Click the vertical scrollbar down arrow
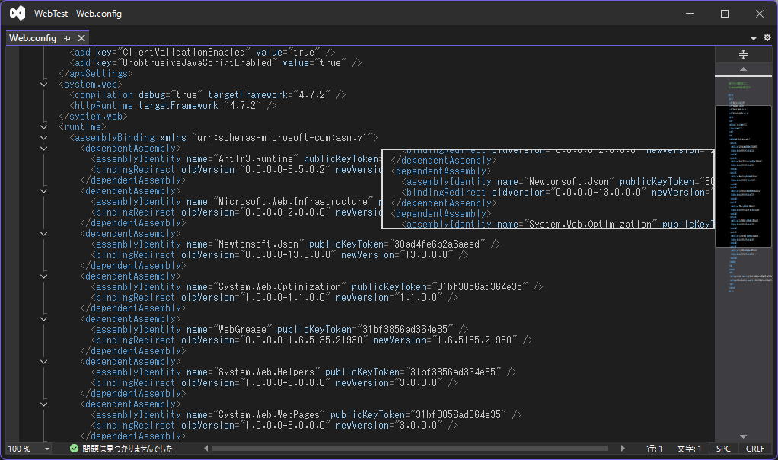This screenshot has height=460, width=778. click(743, 436)
